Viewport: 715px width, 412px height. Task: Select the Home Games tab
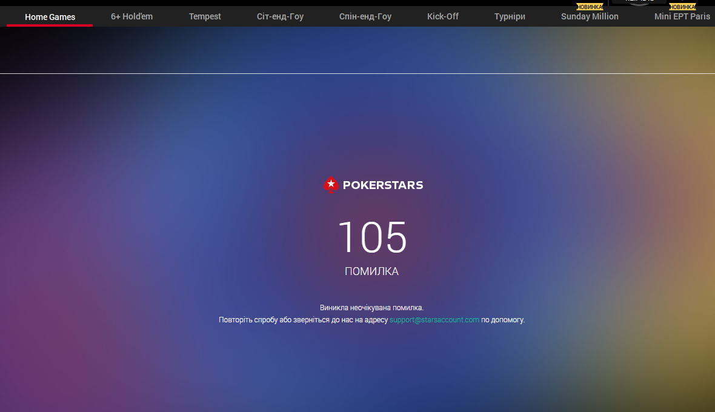[50, 17]
